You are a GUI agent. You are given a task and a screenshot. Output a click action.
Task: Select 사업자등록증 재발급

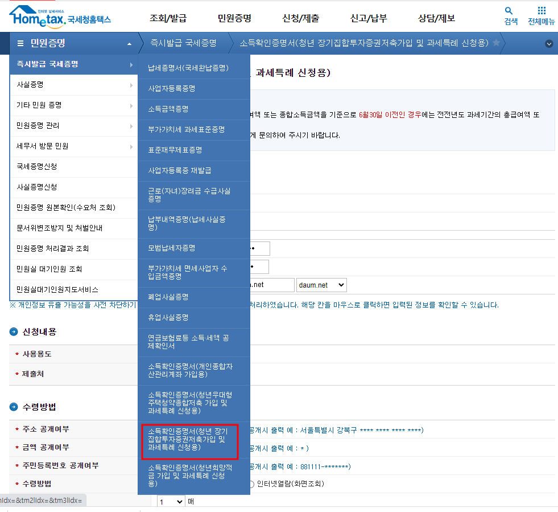[x=194, y=171]
